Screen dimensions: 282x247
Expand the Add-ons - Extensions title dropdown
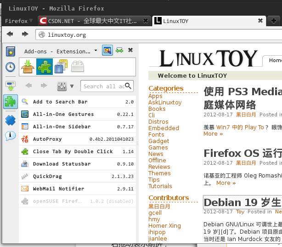click(x=96, y=51)
